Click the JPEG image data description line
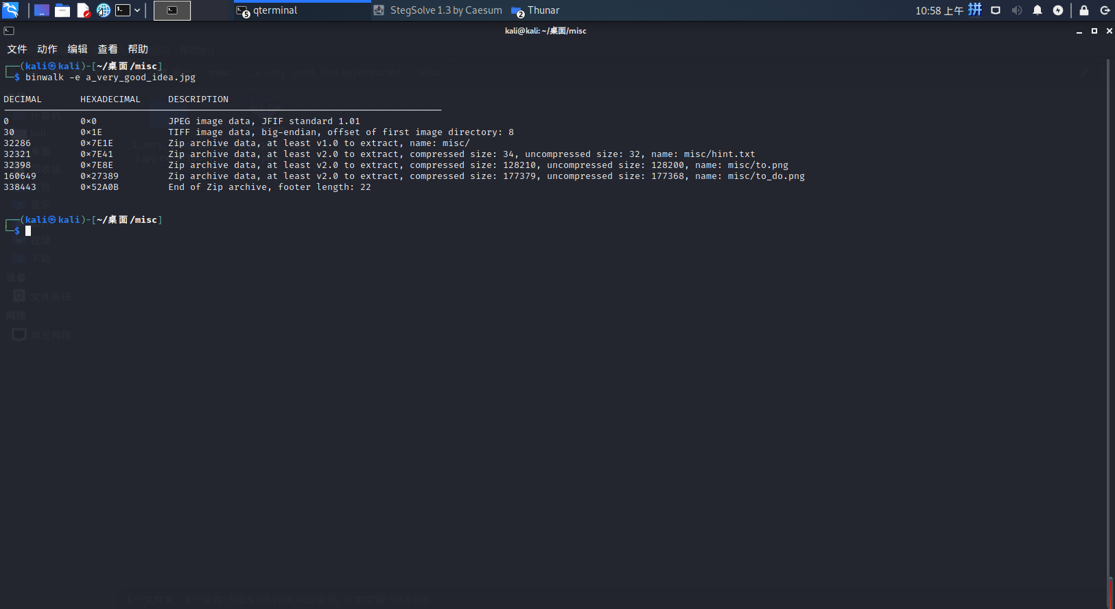The width and height of the screenshot is (1115, 609). pos(264,121)
